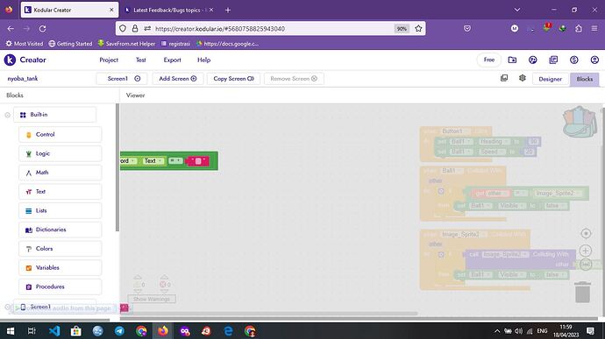Open the Firefox hamburger menu

(594, 29)
